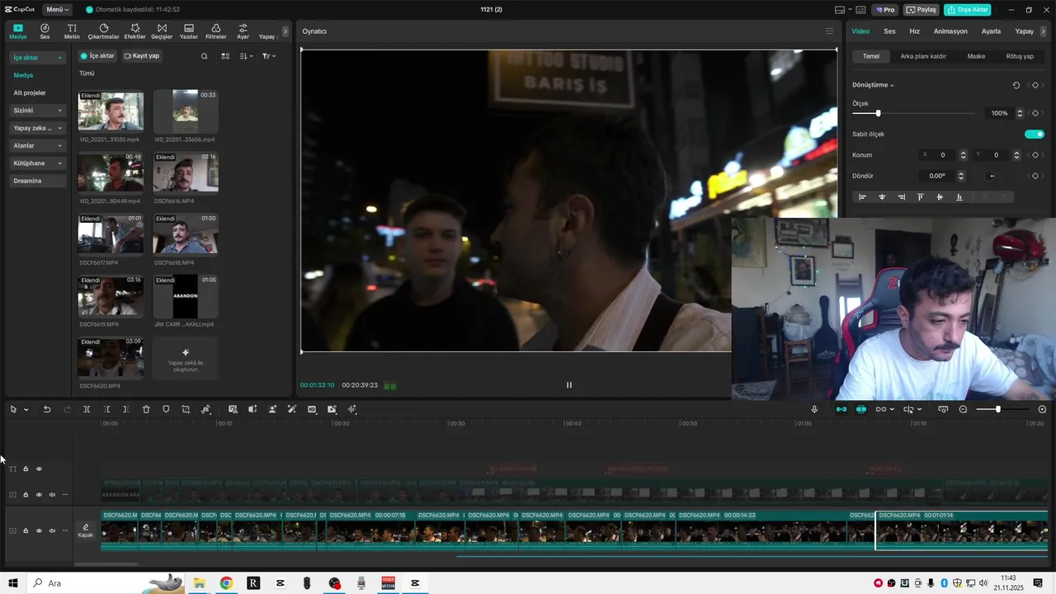Click the İçe aktar import button

pos(97,56)
